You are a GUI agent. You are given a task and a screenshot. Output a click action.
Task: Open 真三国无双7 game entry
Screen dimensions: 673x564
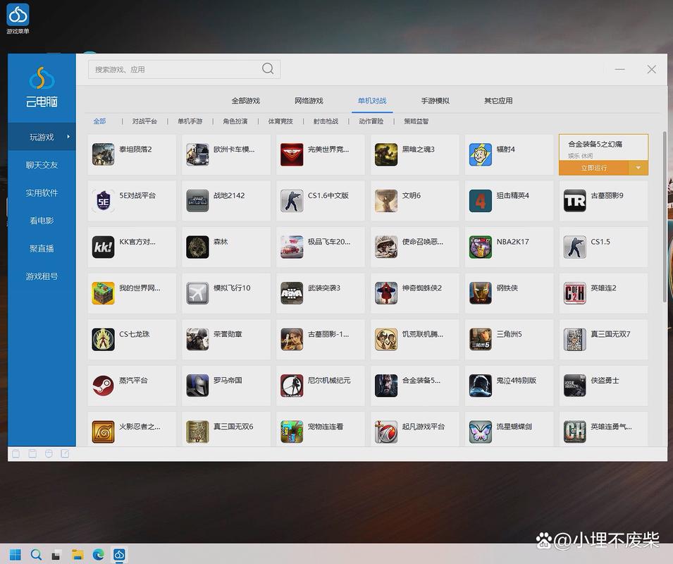click(x=603, y=339)
